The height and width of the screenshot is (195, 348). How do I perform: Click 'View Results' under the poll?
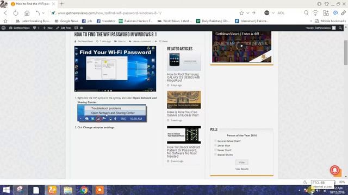pyautogui.click(x=241, y=169)
